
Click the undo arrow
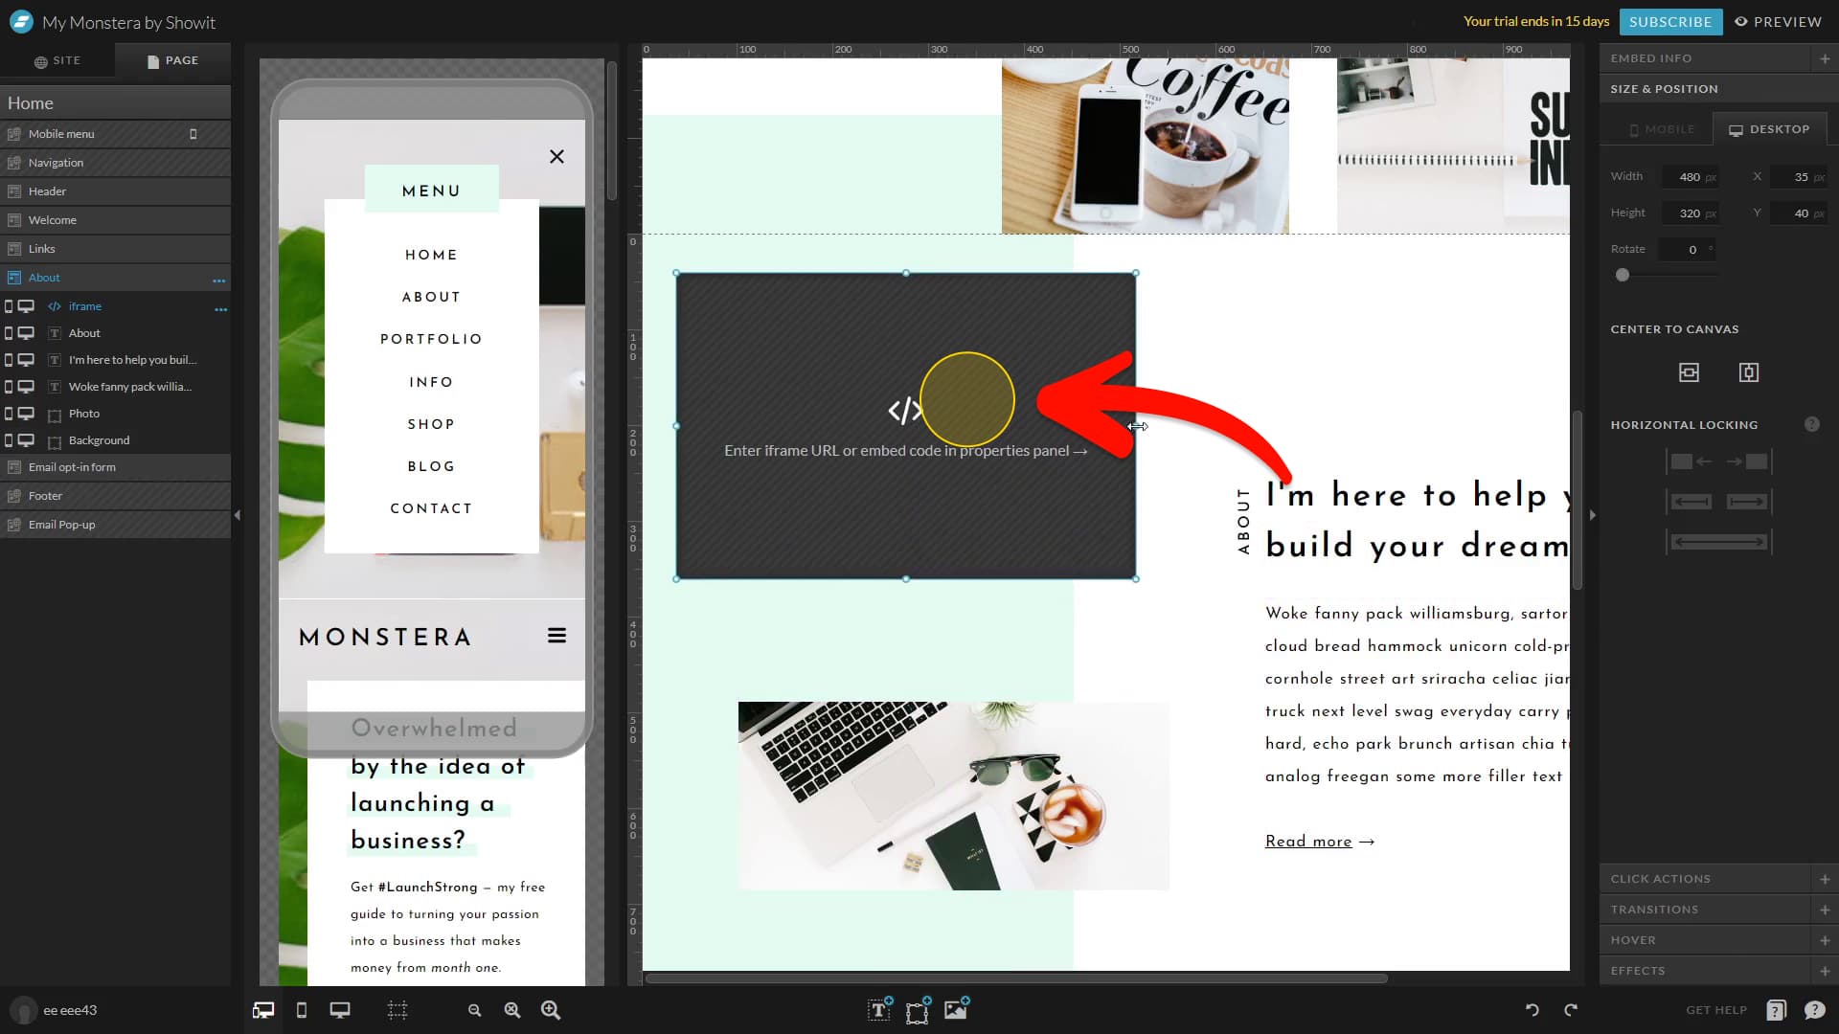coord(1532,1010)
